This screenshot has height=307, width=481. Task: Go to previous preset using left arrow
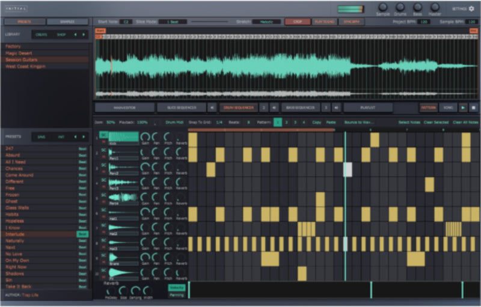pyautogui.click(x=75, y=136)
